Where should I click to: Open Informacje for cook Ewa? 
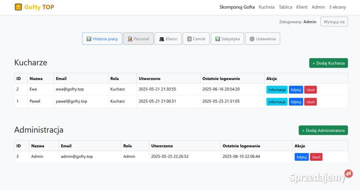point(277,90)
